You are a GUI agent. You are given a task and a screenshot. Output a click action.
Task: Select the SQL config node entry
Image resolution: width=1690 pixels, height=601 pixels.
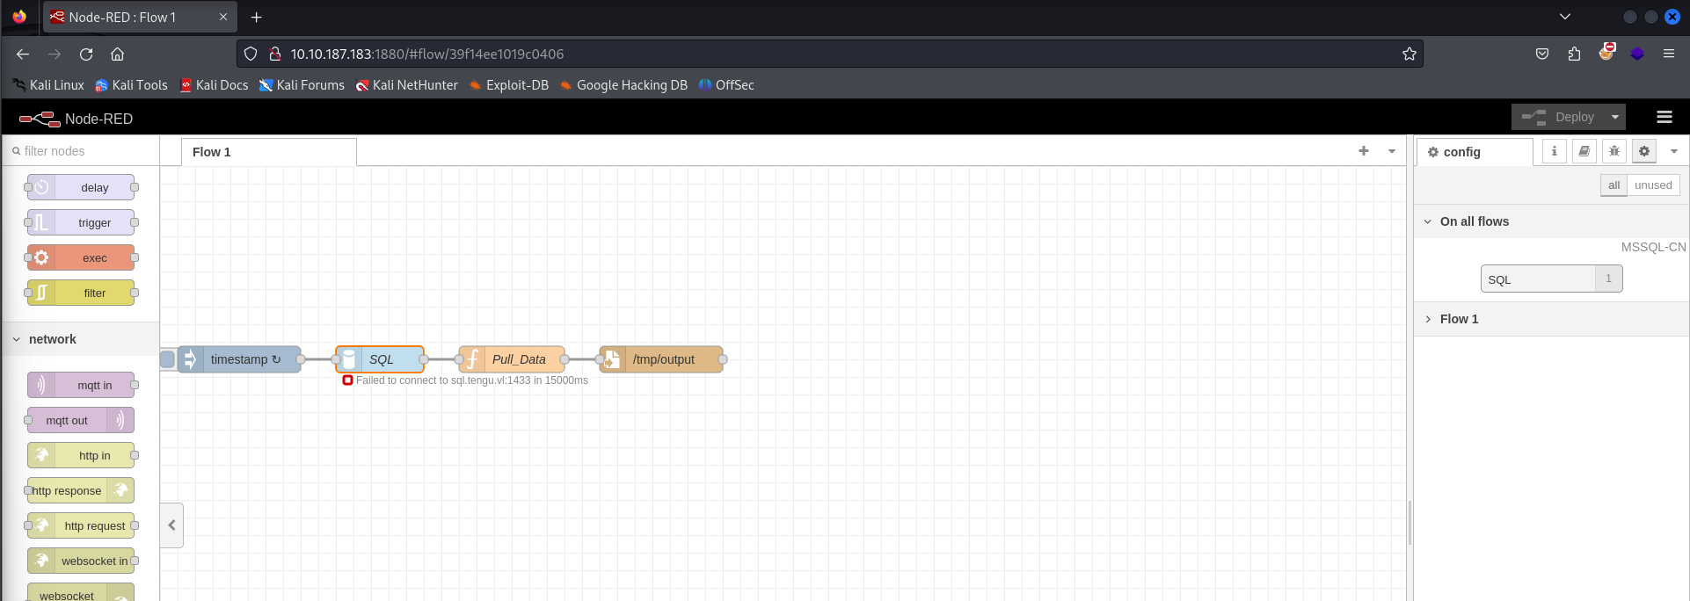[x=1551, y=279]
